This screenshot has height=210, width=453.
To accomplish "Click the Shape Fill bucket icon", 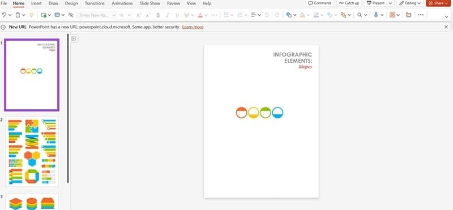I will point(302,15).
